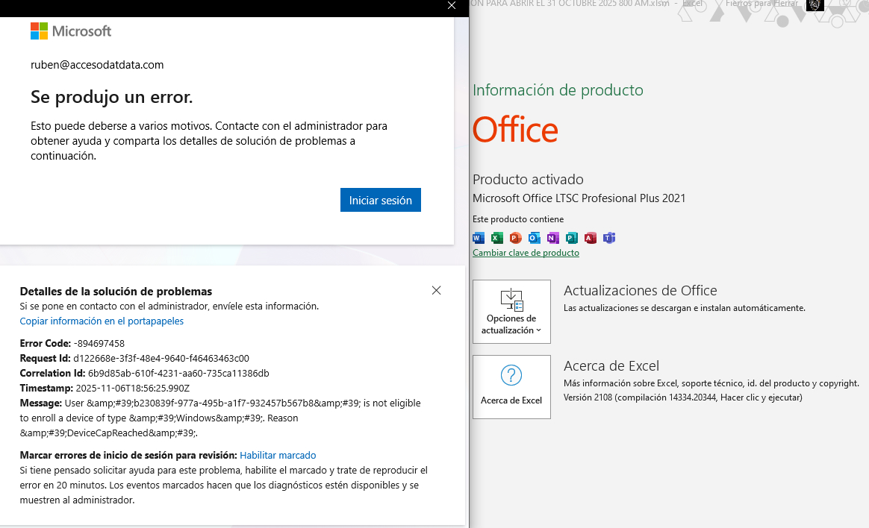Click the Access icon in product list
This screenshot has width=869, height=528.
(x=591, y=238)
